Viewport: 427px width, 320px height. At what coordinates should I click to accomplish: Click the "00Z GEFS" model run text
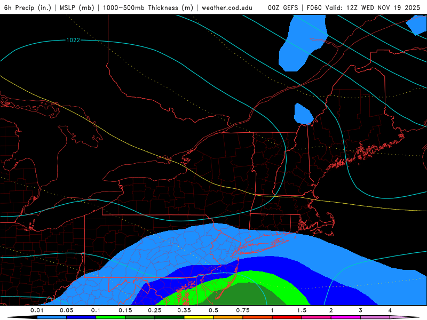click(x=283, y=7)
